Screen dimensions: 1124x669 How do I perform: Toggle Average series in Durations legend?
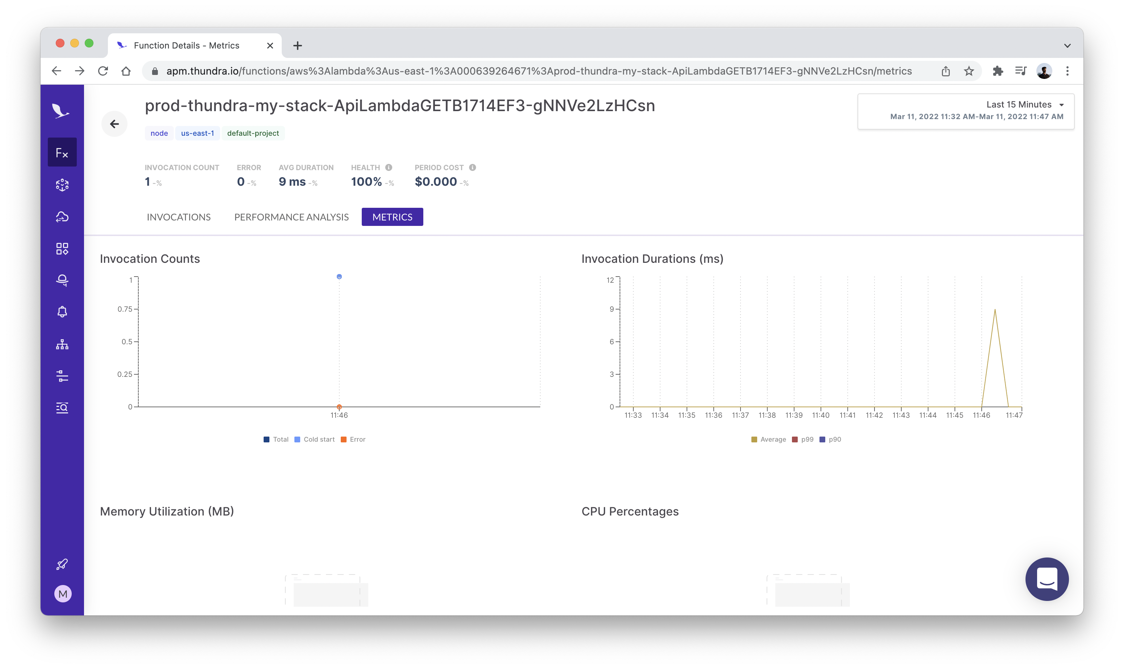768,439
